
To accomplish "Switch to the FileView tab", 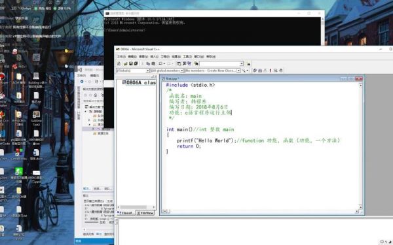I will [145, 213].
